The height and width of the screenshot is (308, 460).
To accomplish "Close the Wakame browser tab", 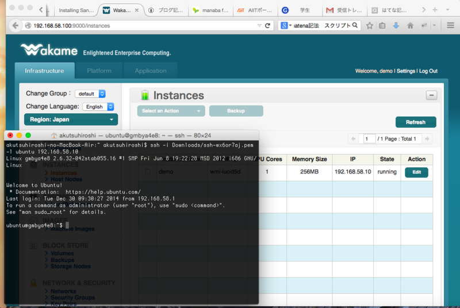I will (x=137, y=10).
